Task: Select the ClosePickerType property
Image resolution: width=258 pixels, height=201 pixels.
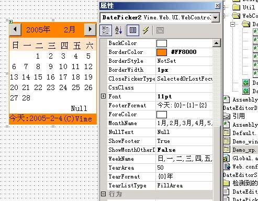Action: [160, 79]
